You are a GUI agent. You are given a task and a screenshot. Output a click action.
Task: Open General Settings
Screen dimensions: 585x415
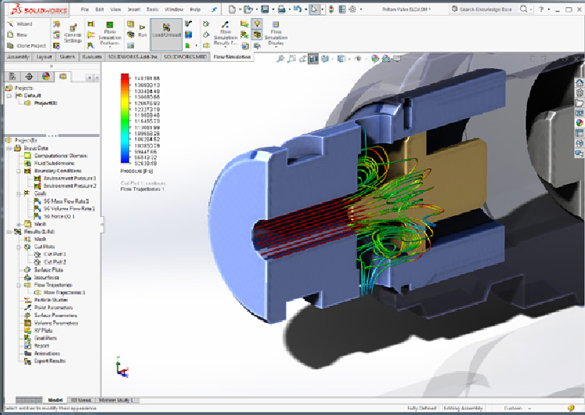tap(73, 34)
